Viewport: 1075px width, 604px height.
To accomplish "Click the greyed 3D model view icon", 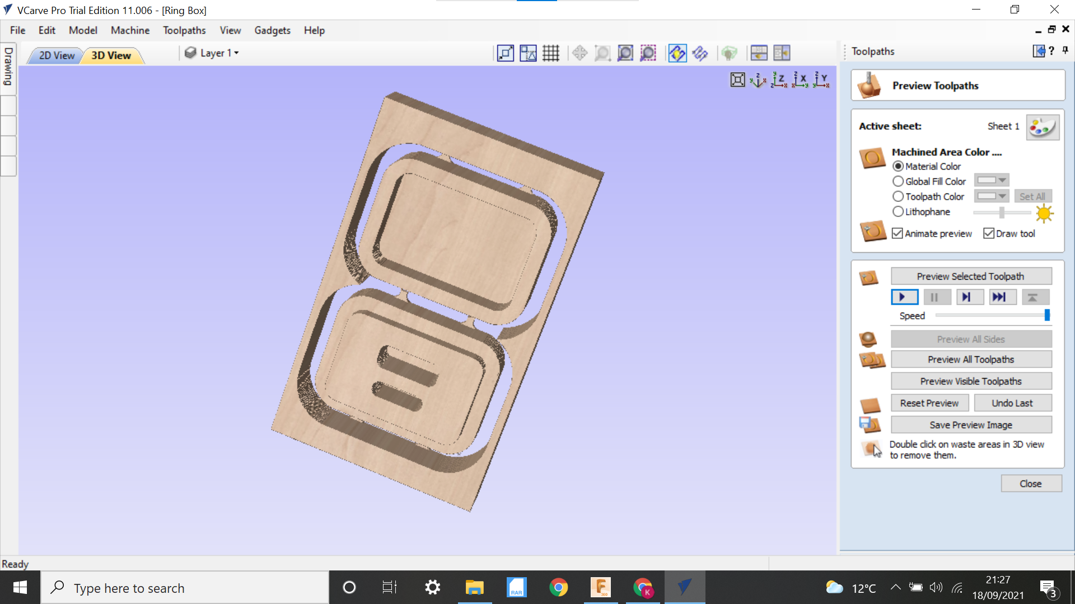I will (x=729, y=53).
